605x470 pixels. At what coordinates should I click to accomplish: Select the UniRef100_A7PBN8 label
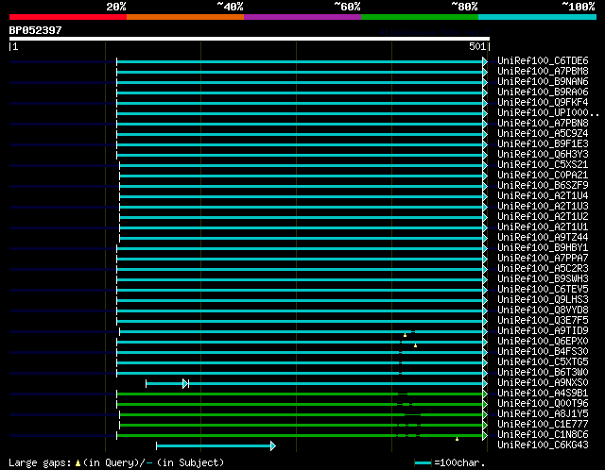543,123
